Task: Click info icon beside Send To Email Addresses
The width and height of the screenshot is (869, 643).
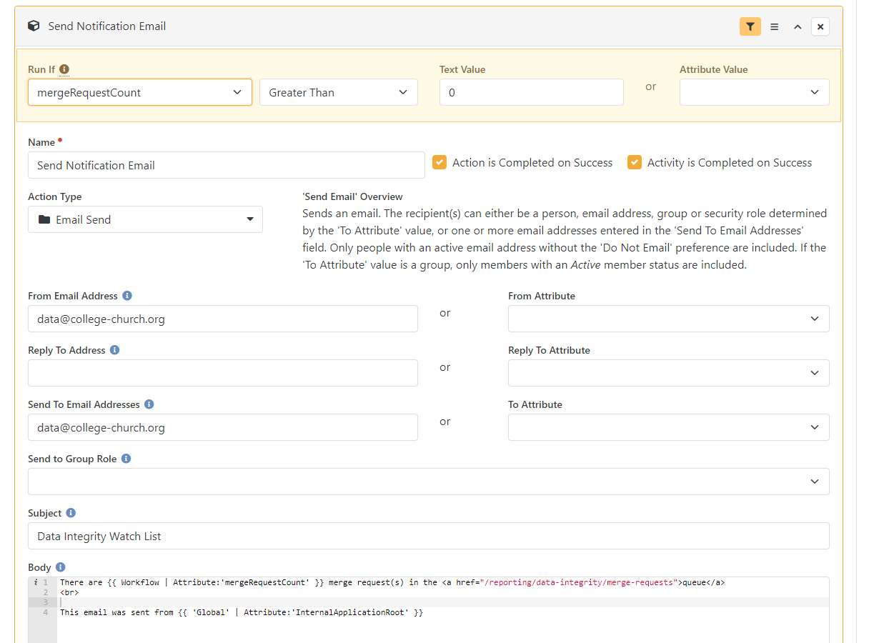Action: [x=149, y=404]
